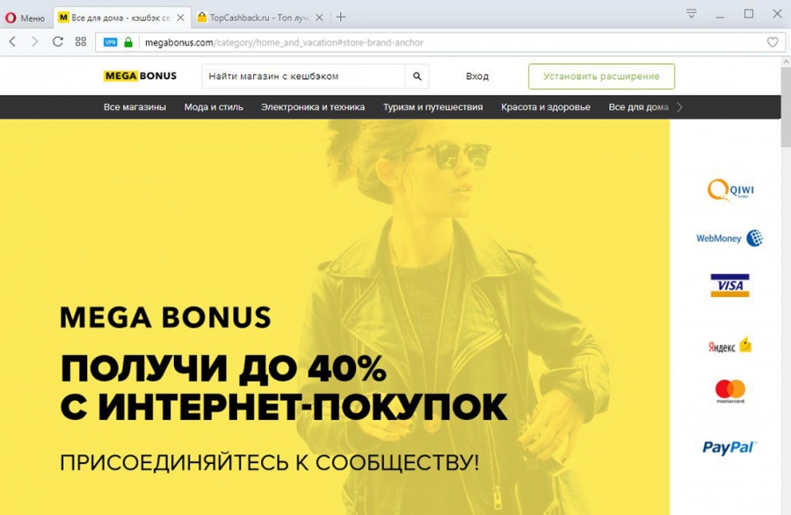791x515 pixels.
Task: Select Электроника и техника menu item
Action: 313,107
